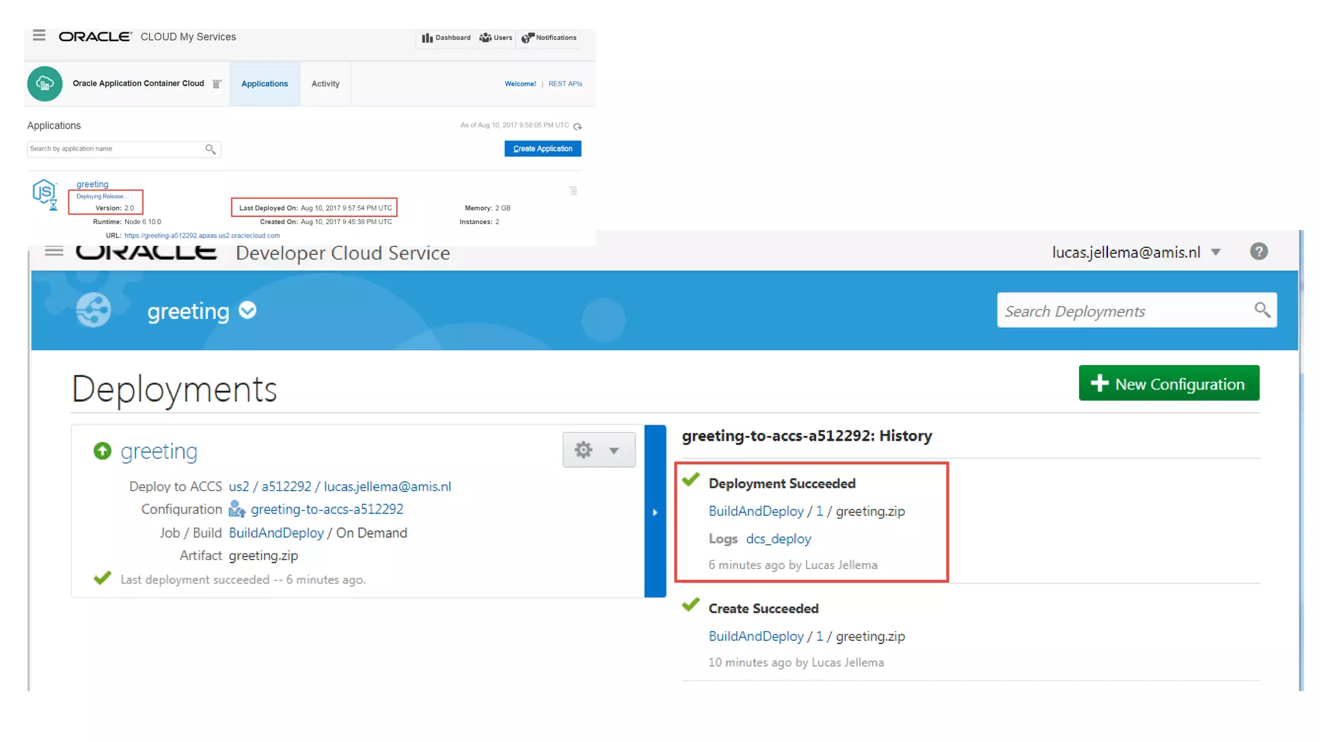Click the Create Application button
The image size is (1320, 742).
542,149
